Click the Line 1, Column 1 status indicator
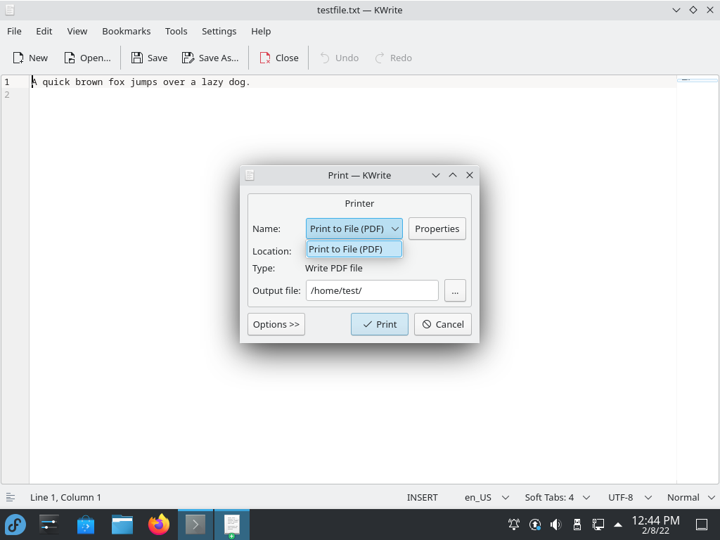720x540 pixels. coord(65,497)
